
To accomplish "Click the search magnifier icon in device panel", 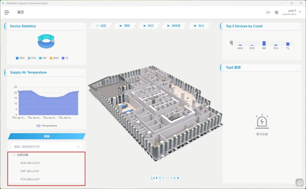I will (x=78, y=147).
